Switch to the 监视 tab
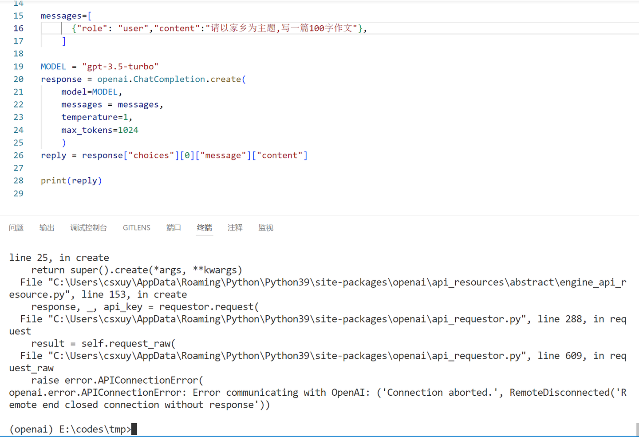Image resolution: width=639 pixels, height=437 pixels. coord(266,228)
